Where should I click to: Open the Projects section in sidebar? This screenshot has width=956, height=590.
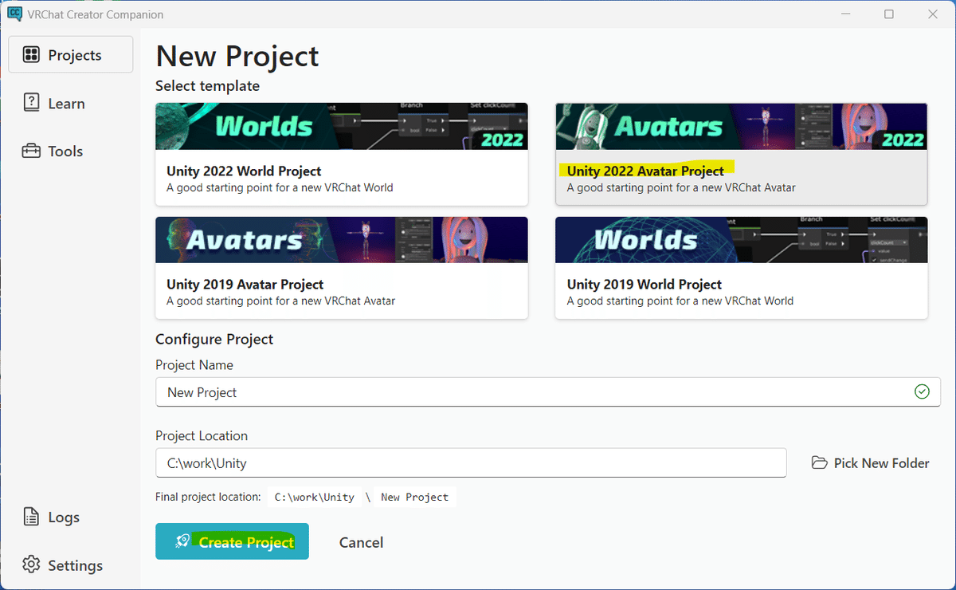pos(70,55)
